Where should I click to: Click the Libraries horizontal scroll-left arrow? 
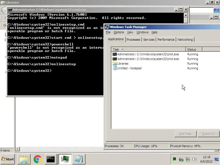point(17,149)
